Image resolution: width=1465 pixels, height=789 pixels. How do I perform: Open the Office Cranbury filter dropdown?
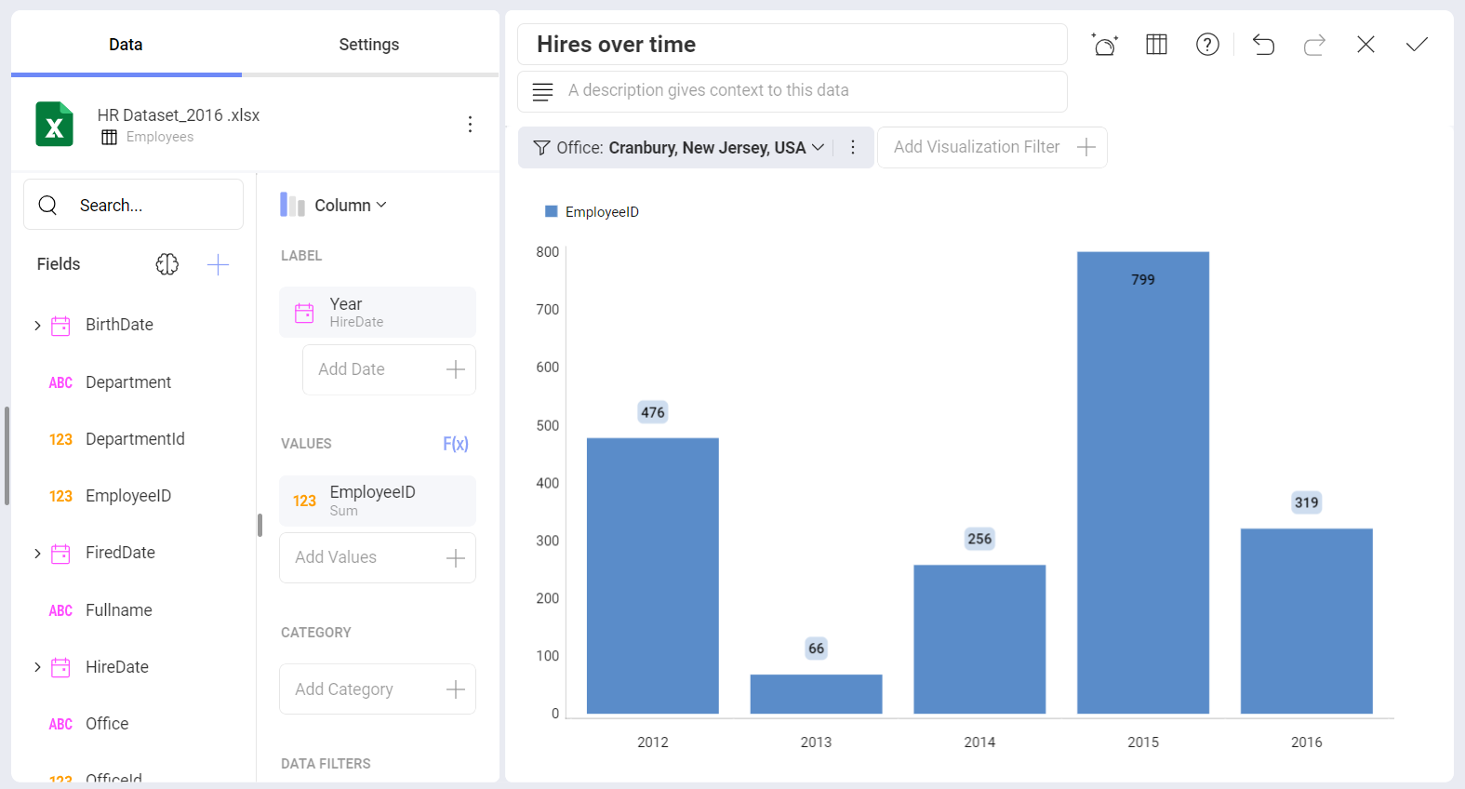pyautogui.click(x=678, y=147)
